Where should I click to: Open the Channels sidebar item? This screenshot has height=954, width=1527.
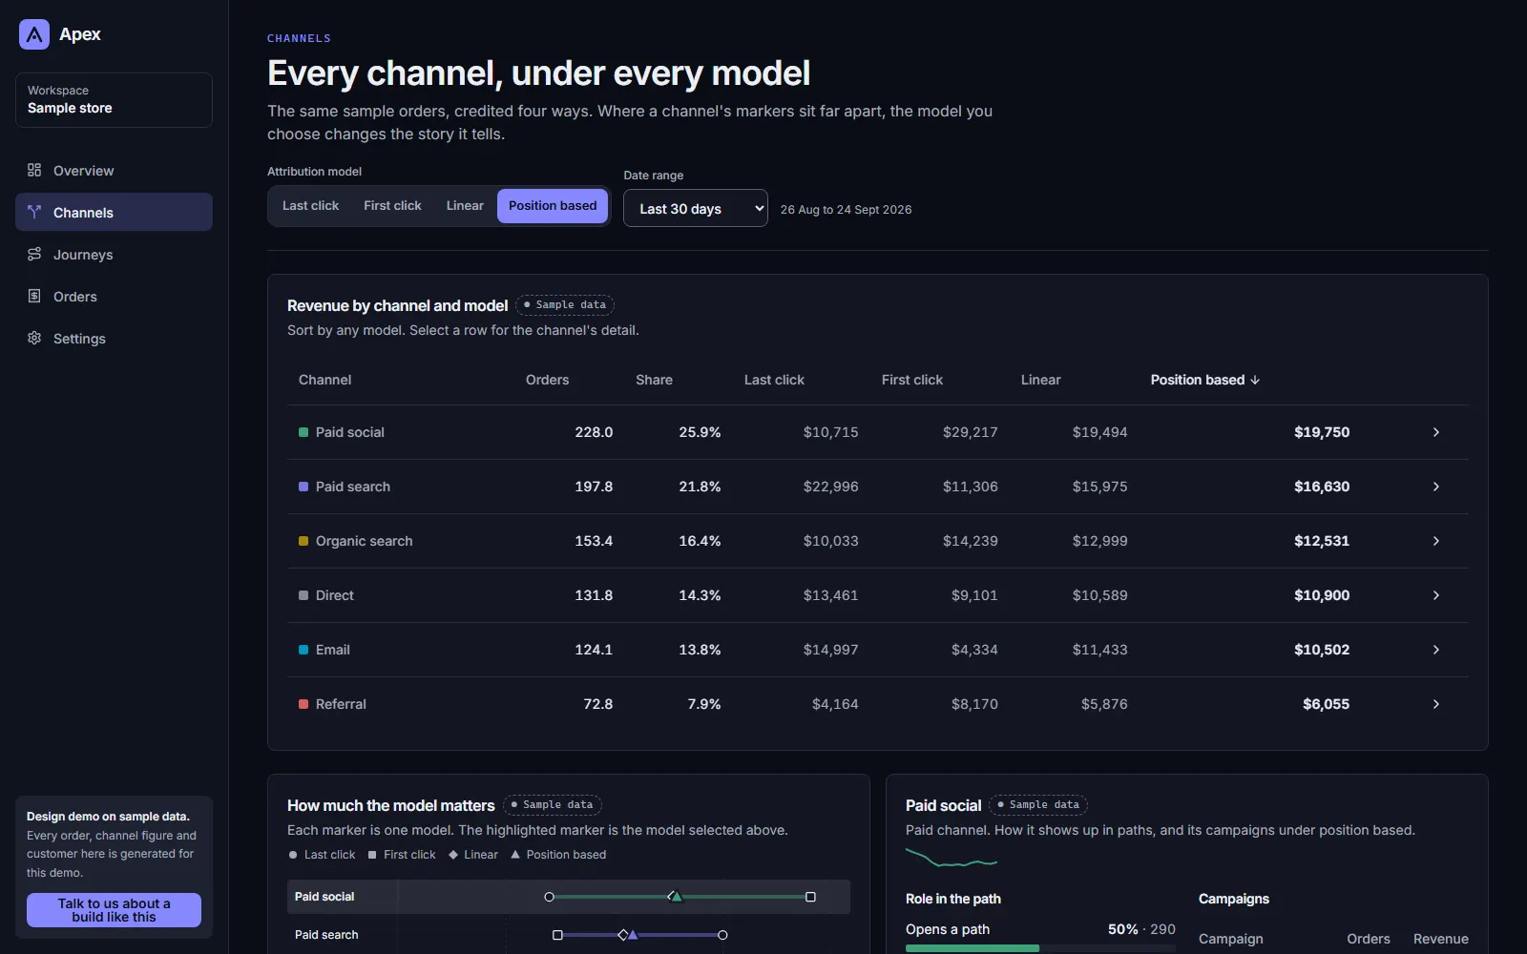114,212
